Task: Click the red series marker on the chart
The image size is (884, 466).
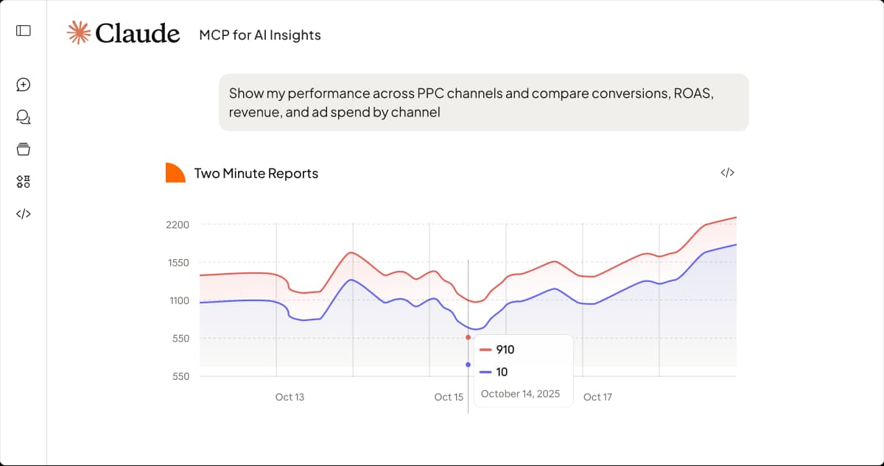Action: click(469, 336)
